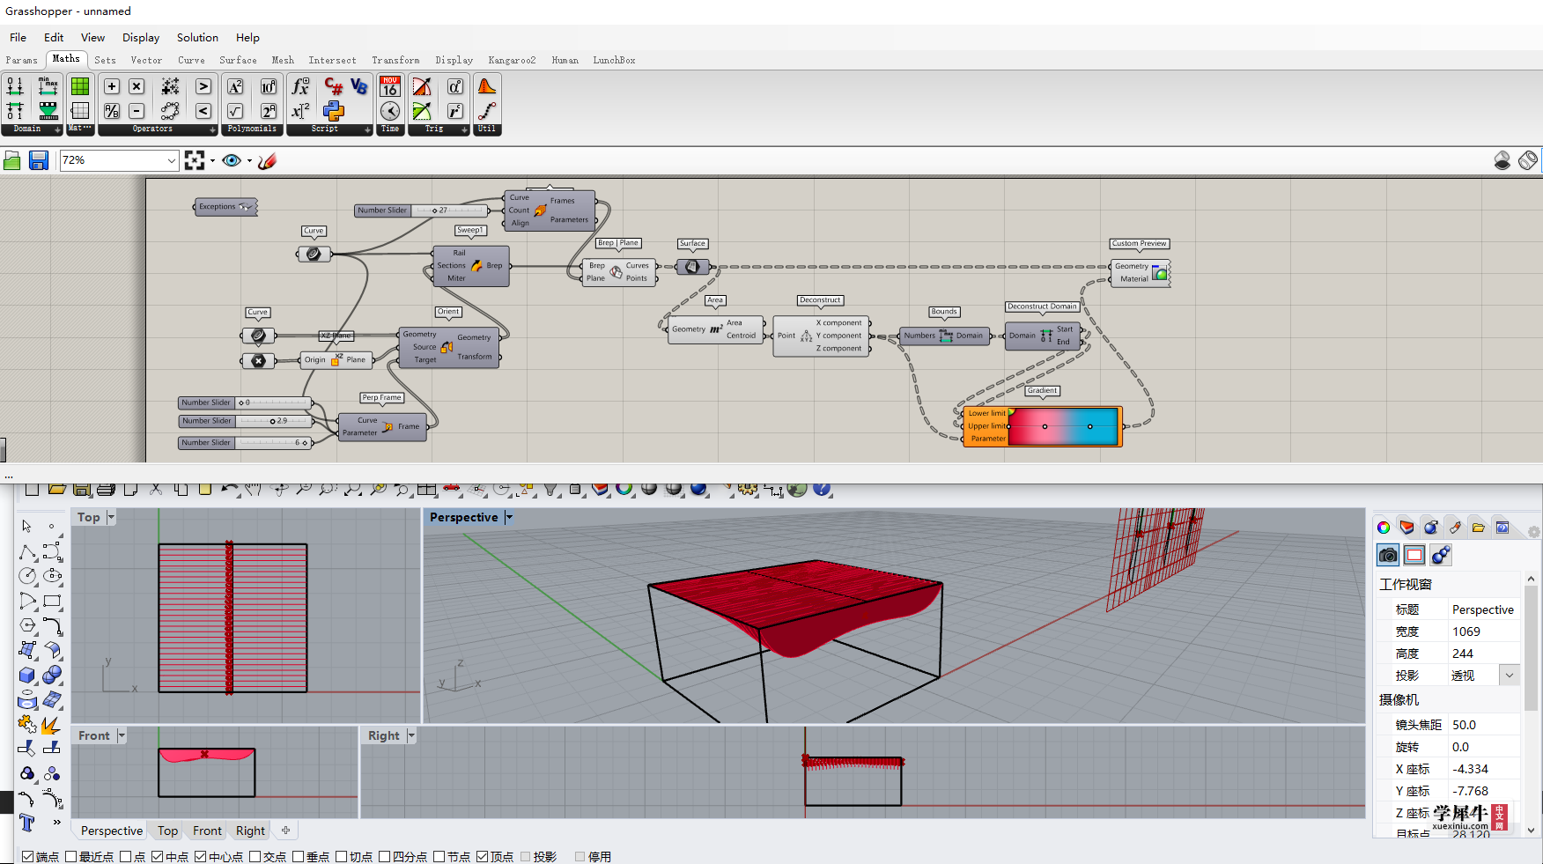
Task: Expand the Right viewport menu arrow
Action: point(410,735)
